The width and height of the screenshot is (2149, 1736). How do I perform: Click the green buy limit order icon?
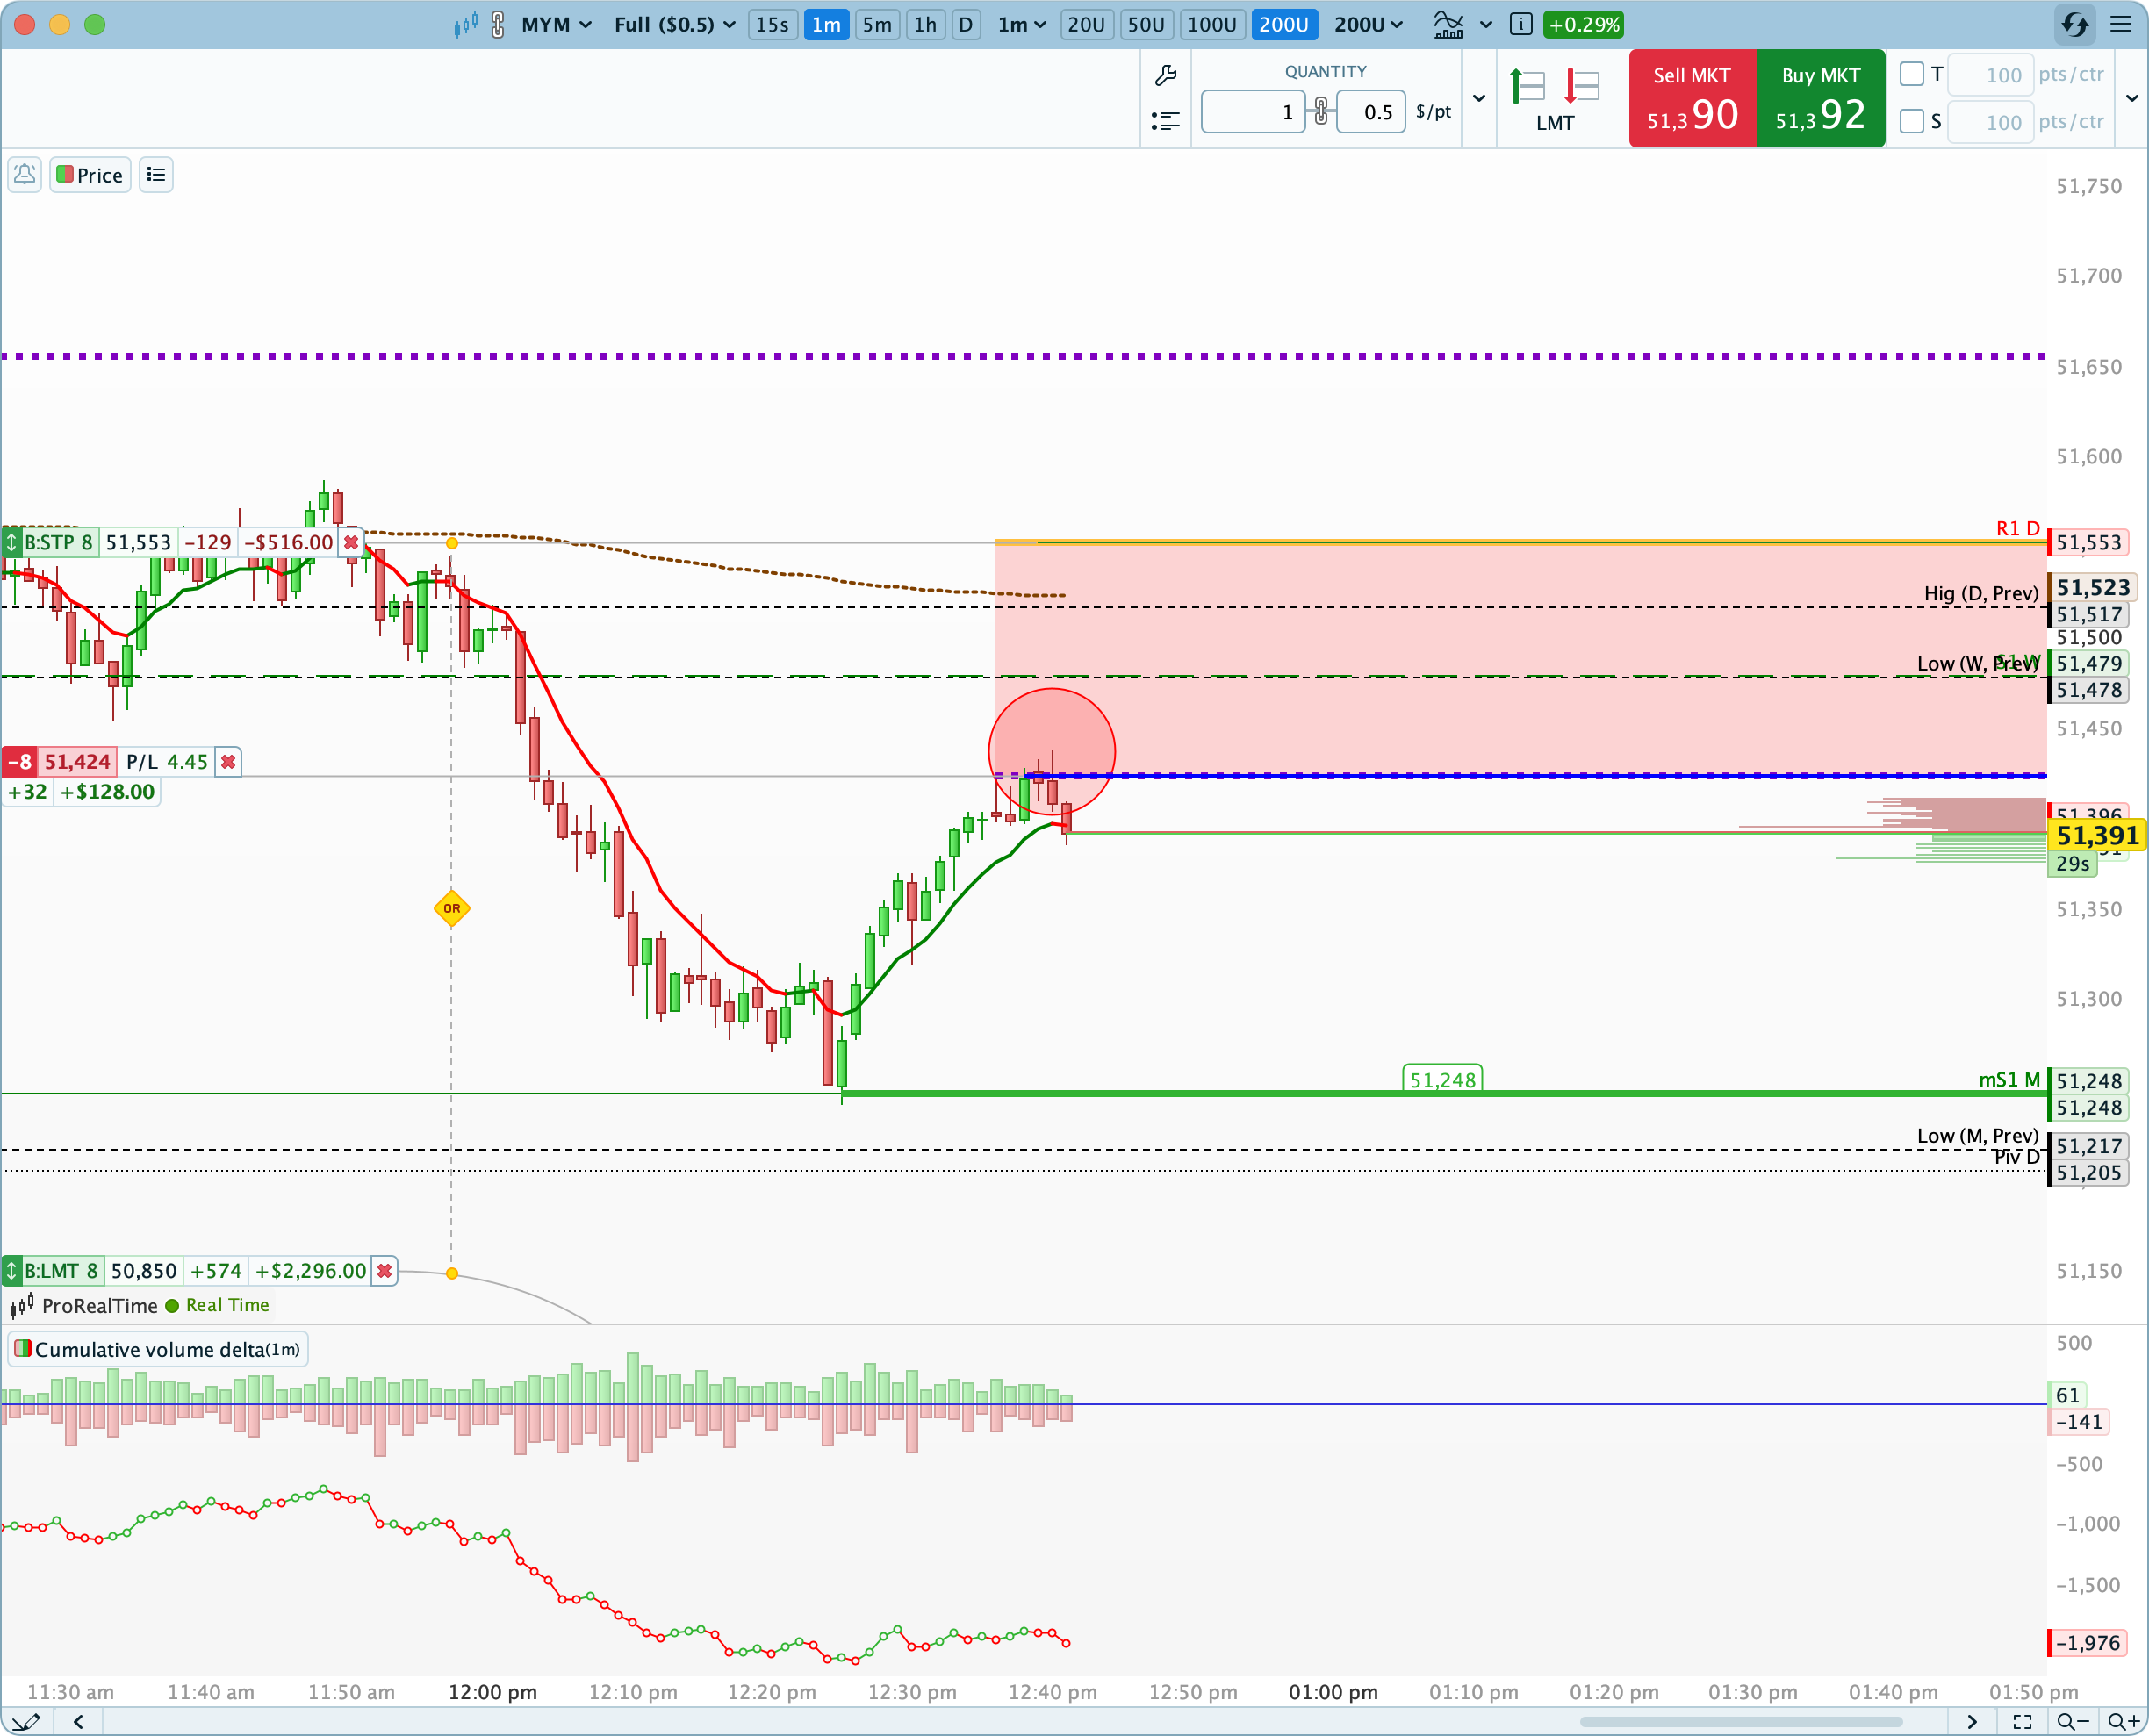pyautogui.click(x=1527, y=86)
